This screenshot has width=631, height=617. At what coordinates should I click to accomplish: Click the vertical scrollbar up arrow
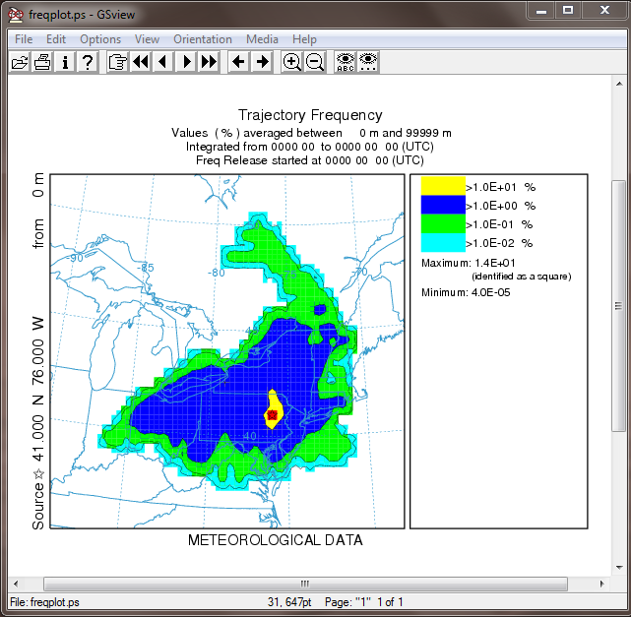point(619,84)
